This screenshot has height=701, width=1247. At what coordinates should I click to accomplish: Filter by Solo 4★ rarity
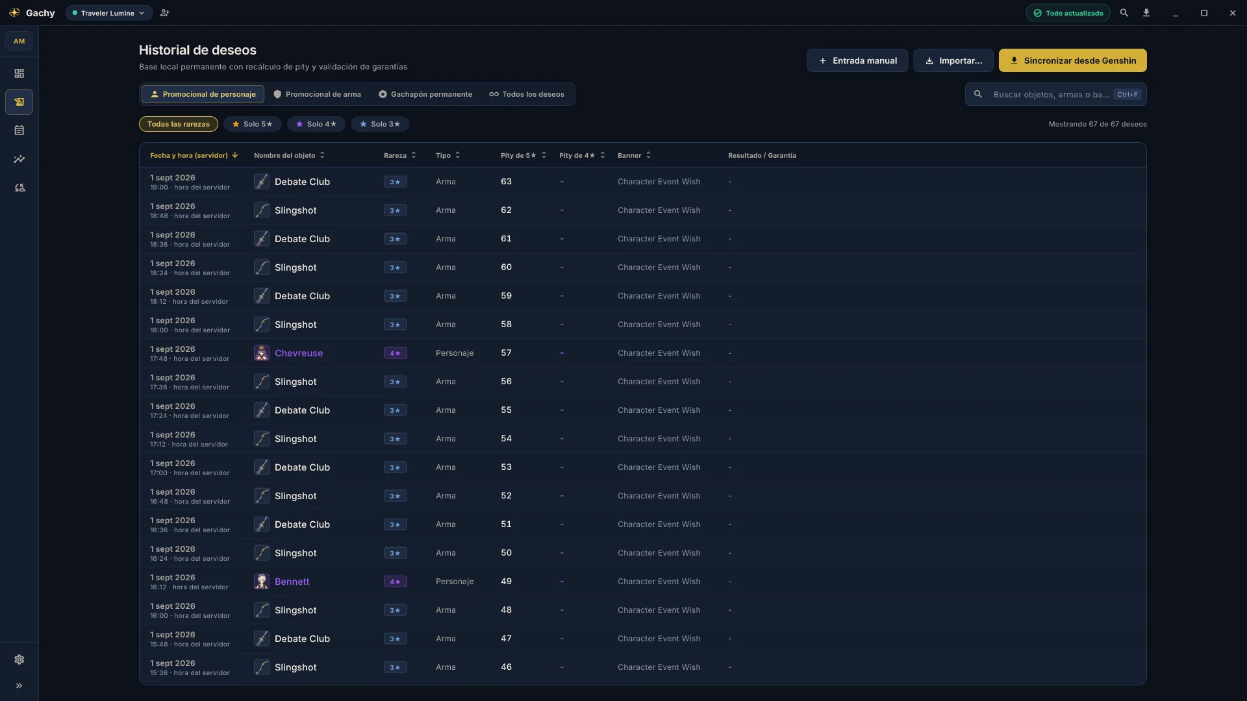pyautogui.click(x=316, y=124)
